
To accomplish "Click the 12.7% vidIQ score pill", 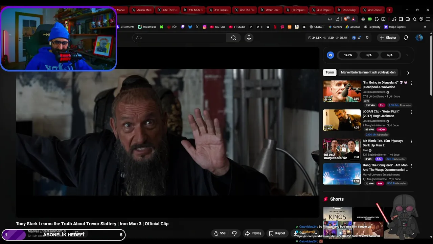I will (348, 55).
